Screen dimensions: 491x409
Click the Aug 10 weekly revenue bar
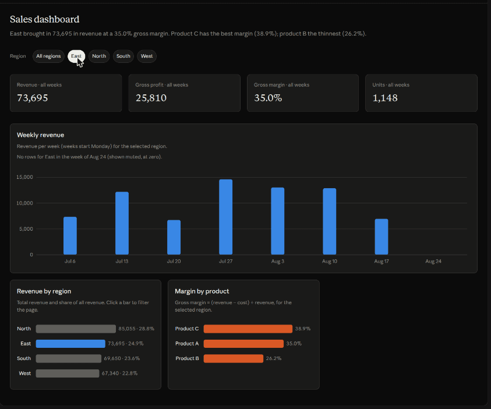[x=330, y=221]
